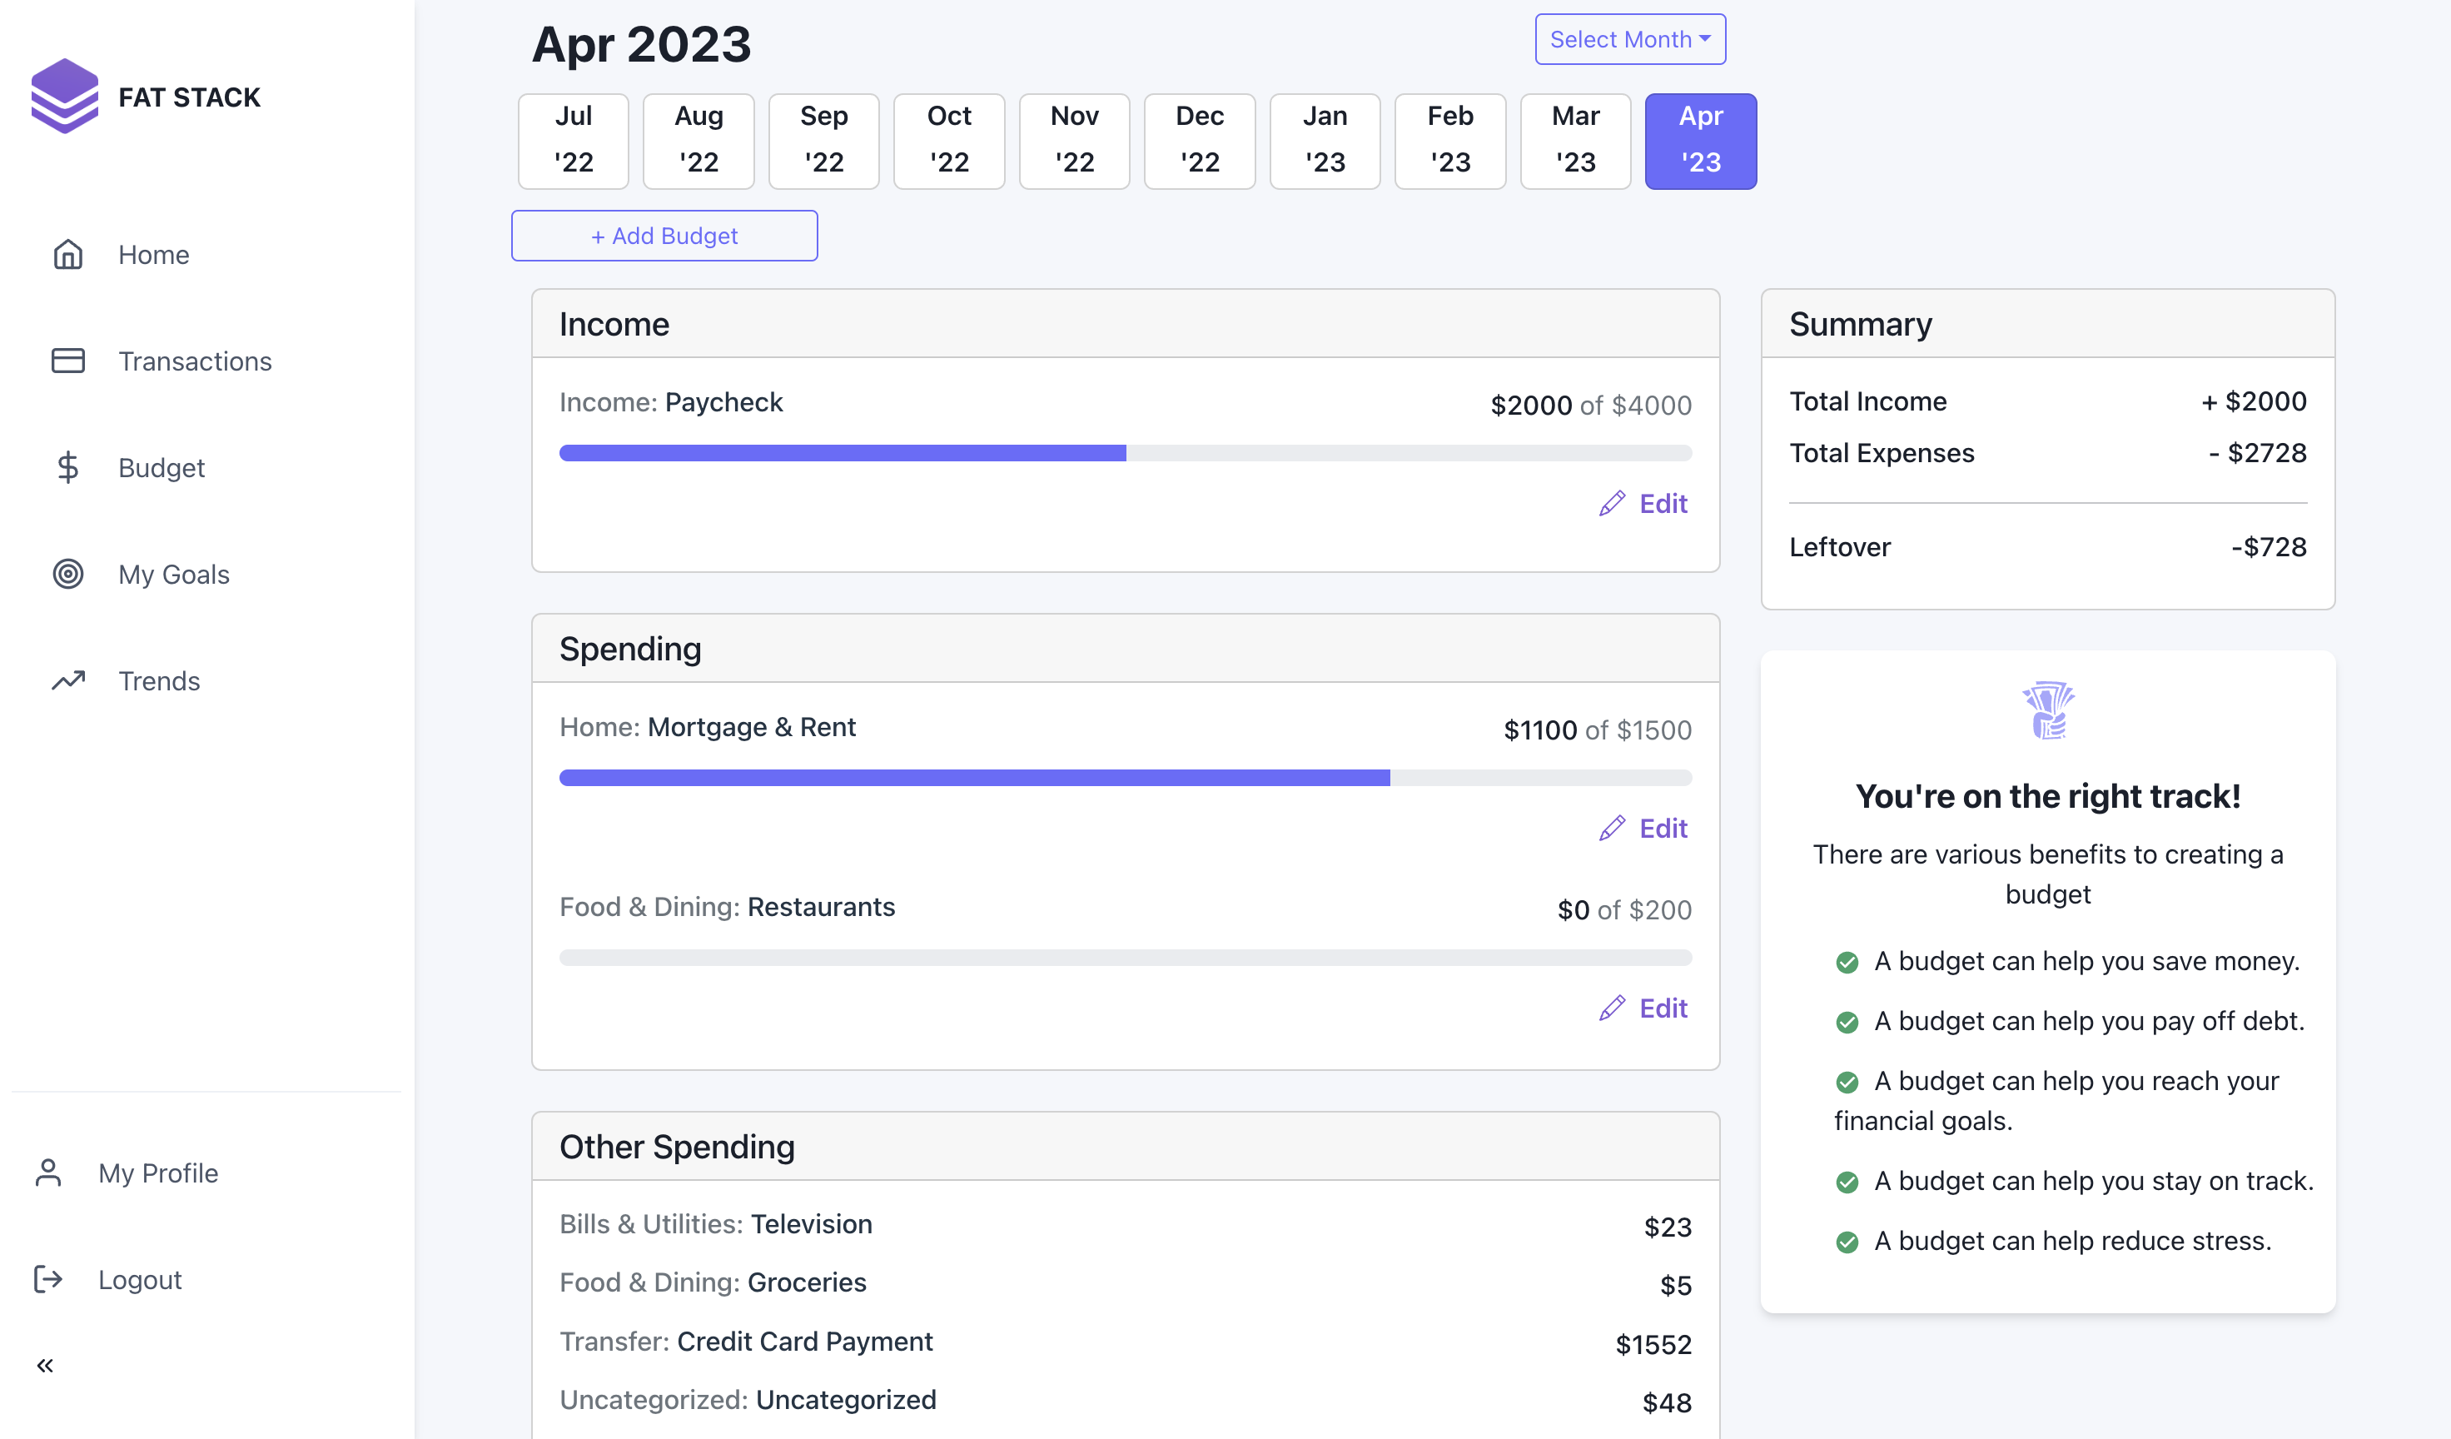
Task: Click the Budget dollar sign icon
Action: (x=67, y=468)
